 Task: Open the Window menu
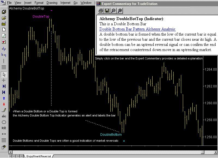pos(86,3)
